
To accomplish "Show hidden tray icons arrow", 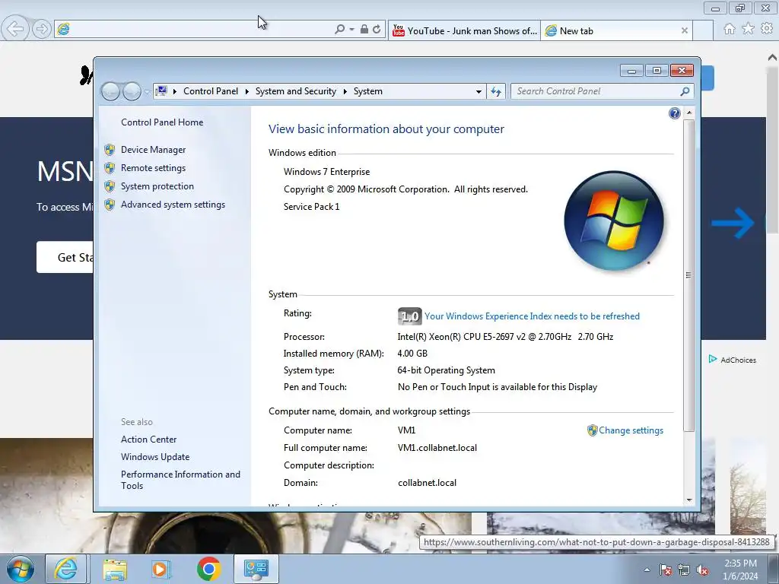I will click(x=647, y=570).
